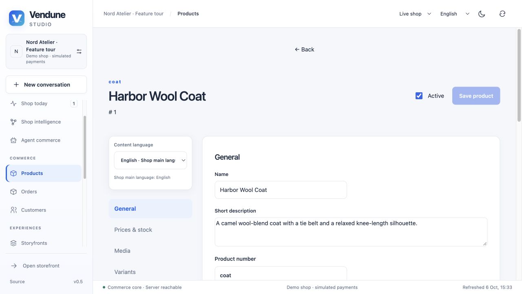Click the Shop today badge count 1
This screenshot has height=294, width=522.
pos(74,104)
